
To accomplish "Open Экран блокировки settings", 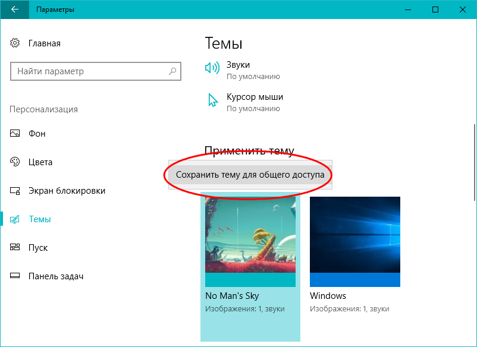I will coord(67,191).
